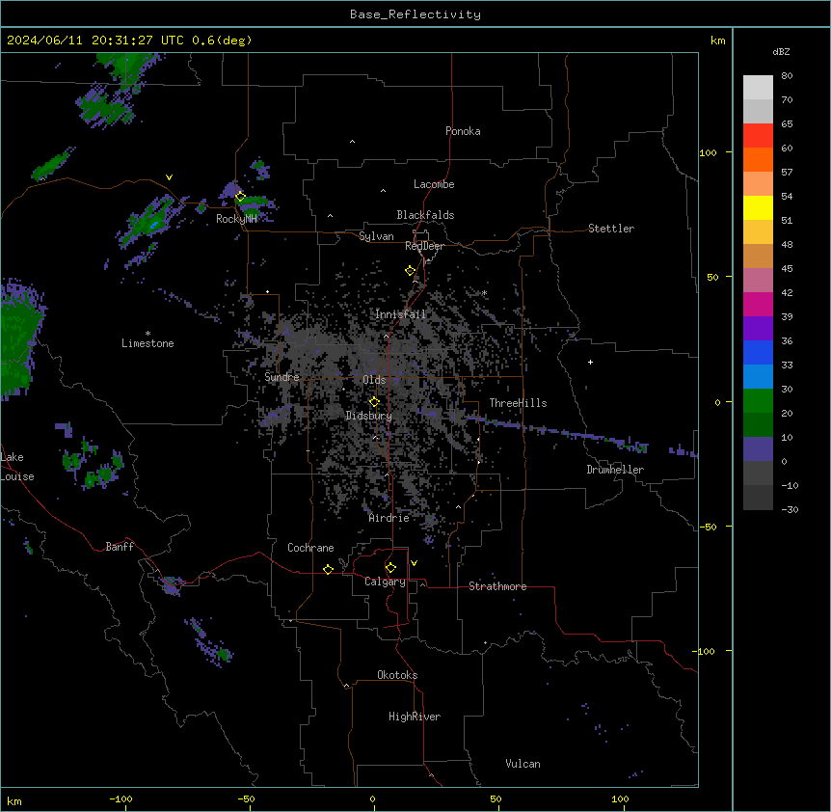Click the Stettler city label
831x812 pixels.
coord(611,229)
